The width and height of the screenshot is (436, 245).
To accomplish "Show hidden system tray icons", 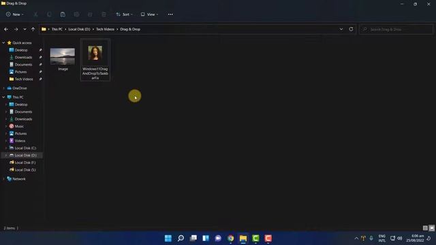I will pos(356,238).
